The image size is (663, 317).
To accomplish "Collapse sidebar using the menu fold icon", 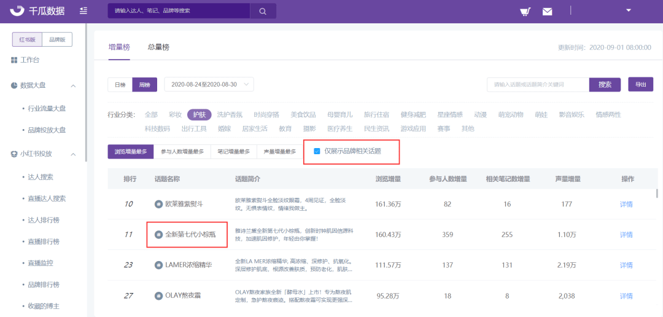I will point(83,11).
